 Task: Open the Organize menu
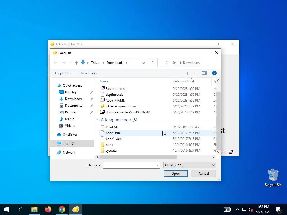click(64, 73)
